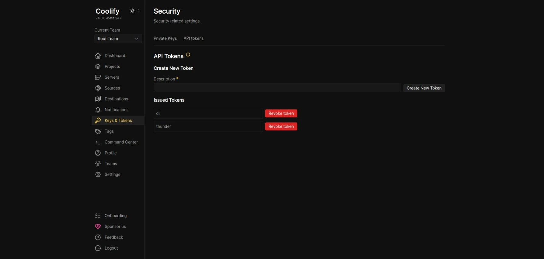Expand the Root Team dropdown
This screenshot has height=259, width=544.
click(118, 39)
